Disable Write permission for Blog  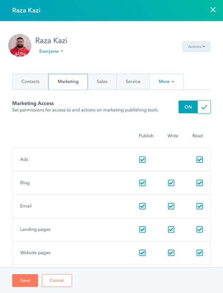click(171, 183)
